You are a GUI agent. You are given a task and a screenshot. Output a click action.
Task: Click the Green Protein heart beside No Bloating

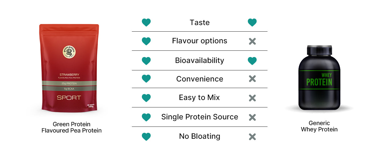coord(146,136)
